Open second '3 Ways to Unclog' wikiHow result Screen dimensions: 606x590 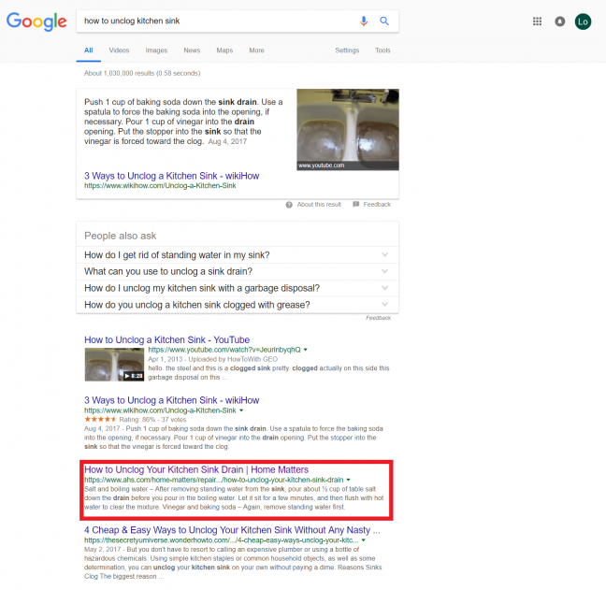171,400
